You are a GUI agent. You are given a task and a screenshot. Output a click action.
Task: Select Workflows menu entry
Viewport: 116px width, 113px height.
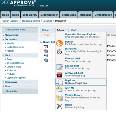point(81,52)
